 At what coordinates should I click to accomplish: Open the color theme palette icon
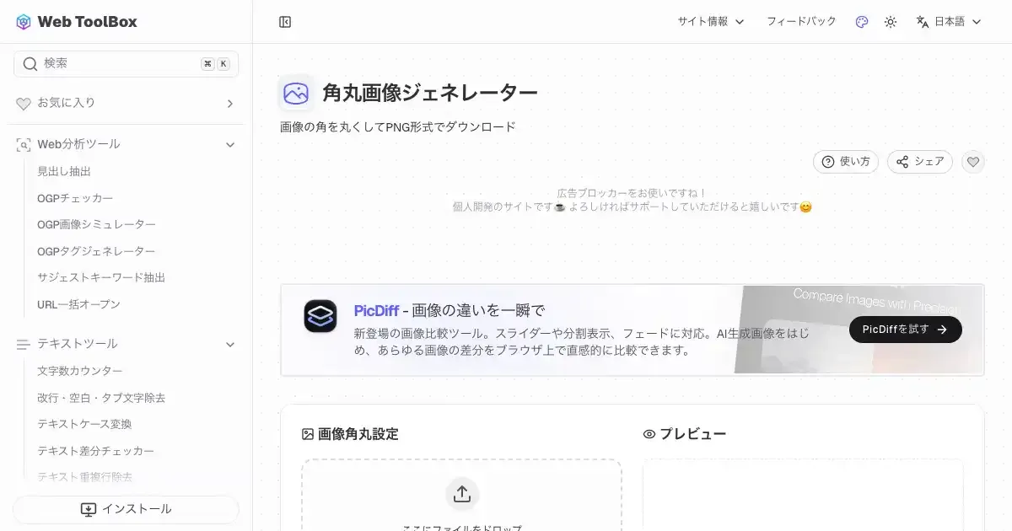point(861,22)
